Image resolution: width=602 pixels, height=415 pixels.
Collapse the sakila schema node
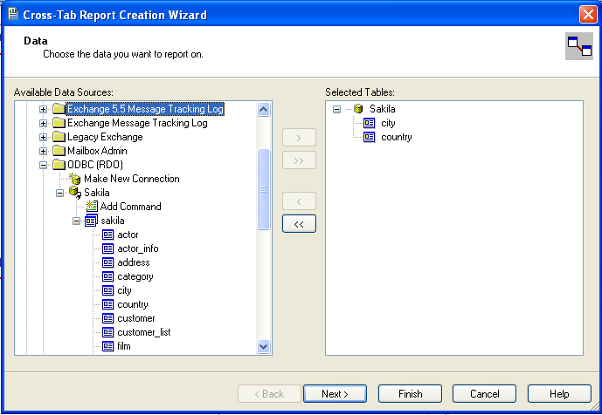[x=77, y=221]
